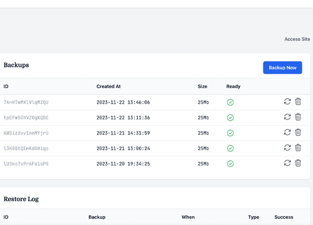Open the Access Site link
Viewport: 313px width, 225px height.
(x=297, y=39)
